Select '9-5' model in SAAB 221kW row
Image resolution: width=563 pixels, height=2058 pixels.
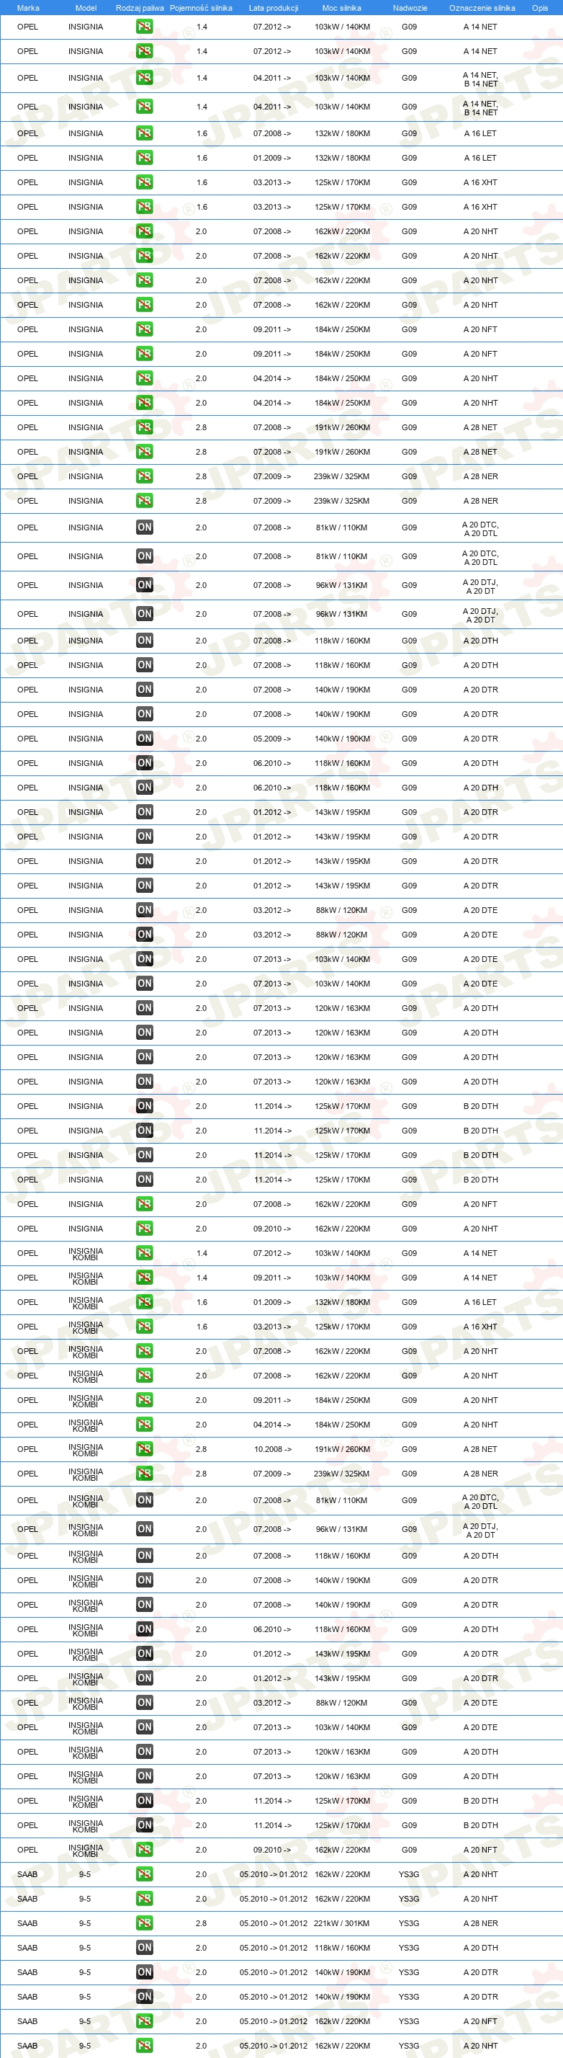coord(85,1923)
